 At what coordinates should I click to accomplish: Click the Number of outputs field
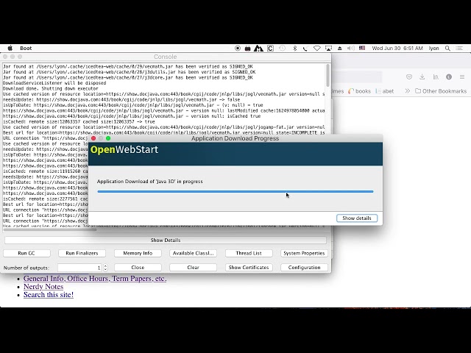point(80,268)
